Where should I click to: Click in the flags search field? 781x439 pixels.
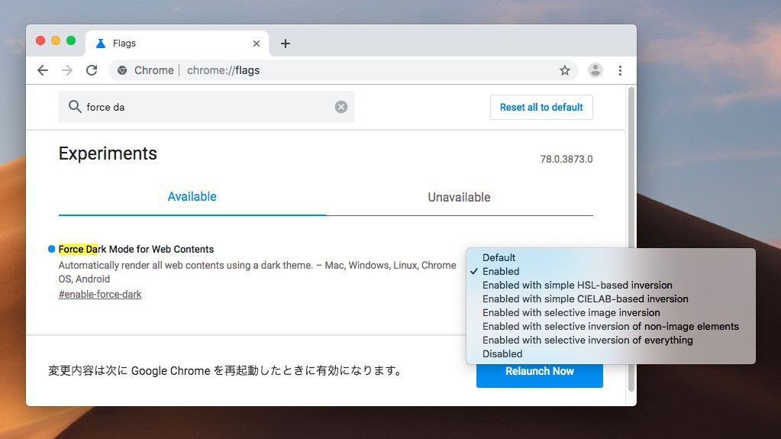pyautogui.click(x=207, y=107)
